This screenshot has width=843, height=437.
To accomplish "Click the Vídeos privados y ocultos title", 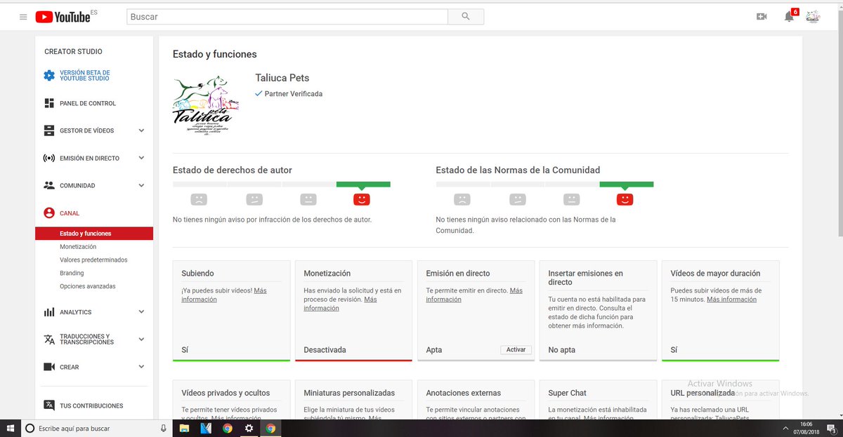I will click(x=226, y=393).
